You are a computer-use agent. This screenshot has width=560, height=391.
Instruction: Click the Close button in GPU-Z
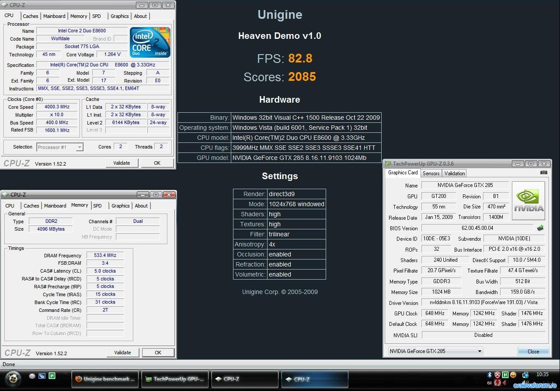click(533, 352)
